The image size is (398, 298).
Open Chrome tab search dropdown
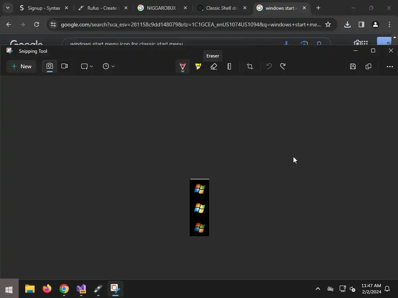coord(8,8)
